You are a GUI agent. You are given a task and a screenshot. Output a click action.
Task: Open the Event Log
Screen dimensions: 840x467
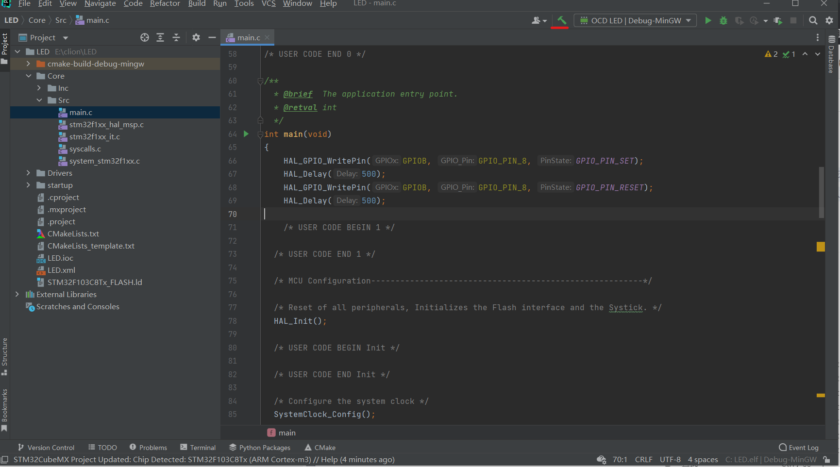[x=799, y=448]
